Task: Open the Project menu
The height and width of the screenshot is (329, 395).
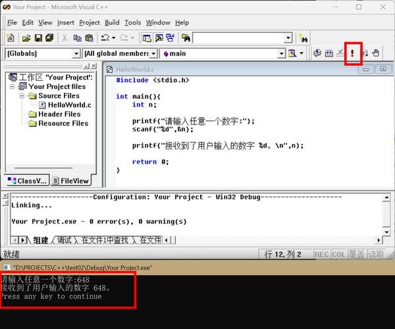Action: tap(90, 22)
